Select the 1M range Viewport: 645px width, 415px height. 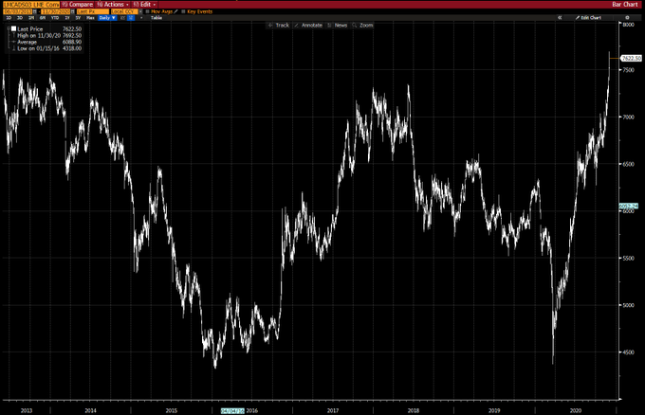click(x=31, y=18)
